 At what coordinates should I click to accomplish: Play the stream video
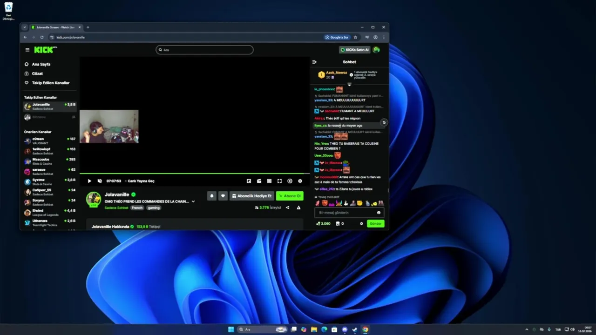pos(89,181)
